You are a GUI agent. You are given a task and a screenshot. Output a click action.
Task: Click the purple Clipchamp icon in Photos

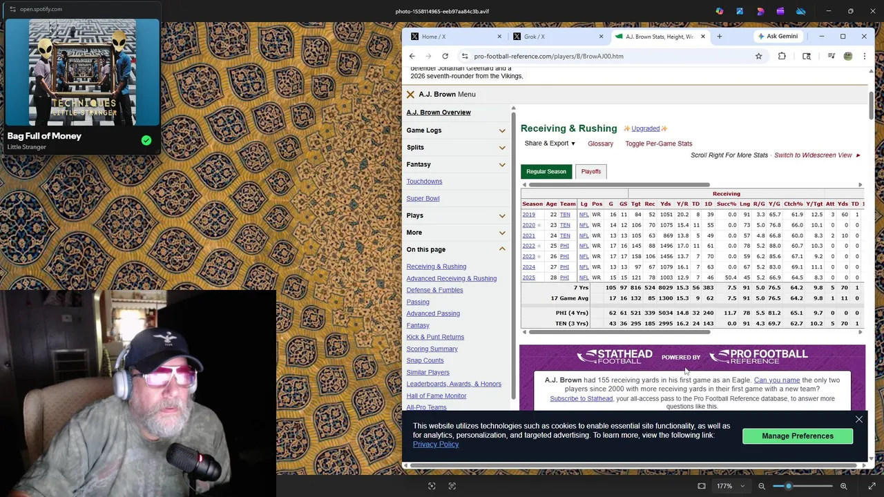coord(780,11)
